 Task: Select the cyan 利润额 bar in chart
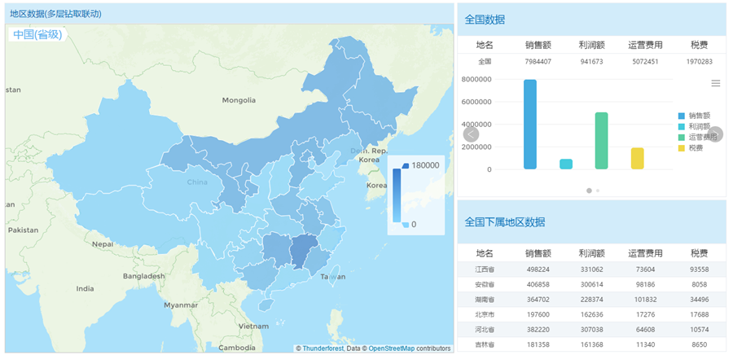click(x=566, y=164)
